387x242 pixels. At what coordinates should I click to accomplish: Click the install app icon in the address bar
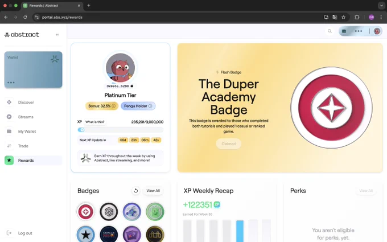[x=326, y=17]
